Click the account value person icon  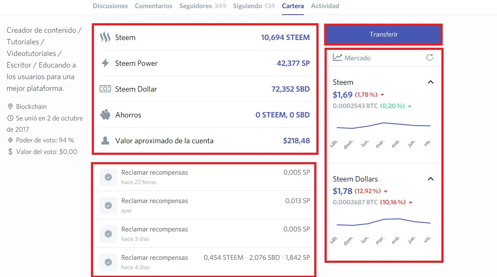(105, 140)
